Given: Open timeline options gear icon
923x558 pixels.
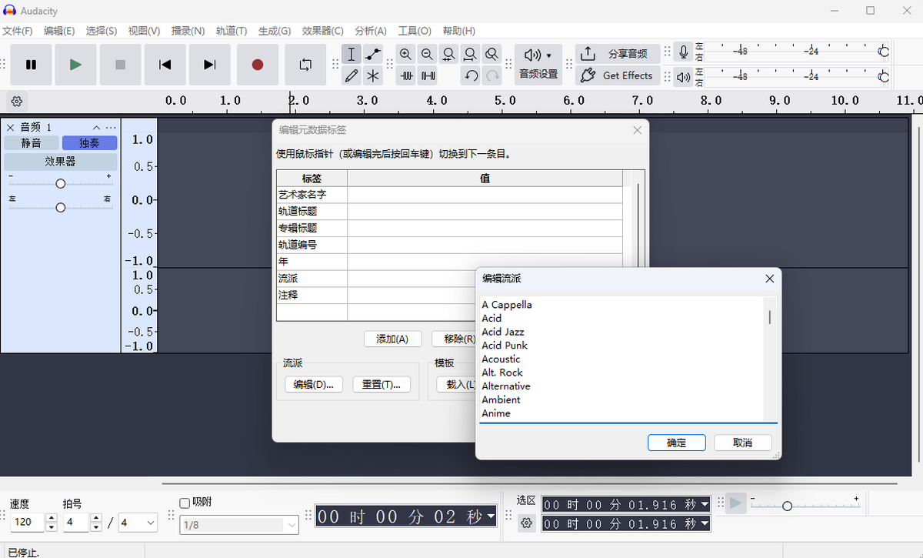Looking at the screenshot, I should point(17,101).
